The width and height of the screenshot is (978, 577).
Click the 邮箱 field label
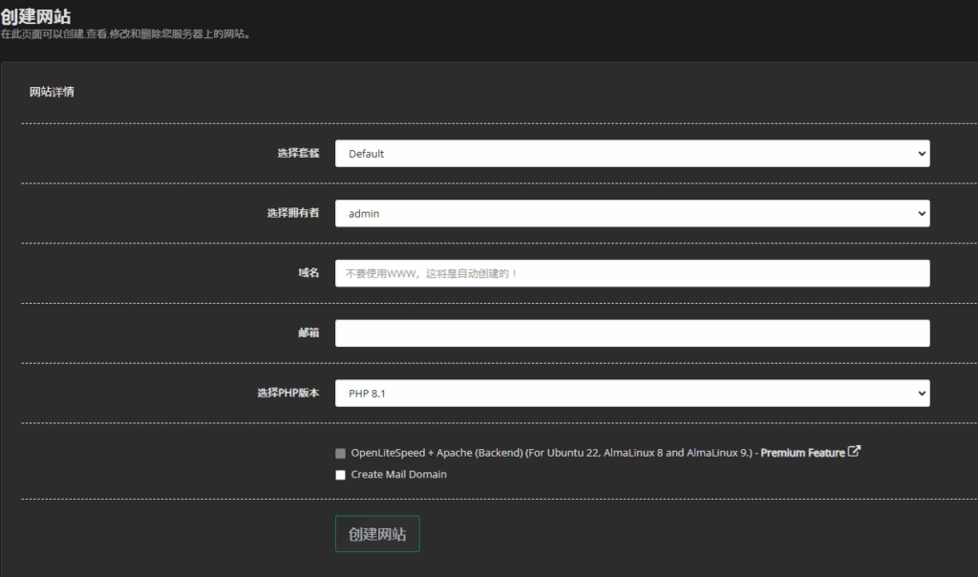(x=308, y=333)
